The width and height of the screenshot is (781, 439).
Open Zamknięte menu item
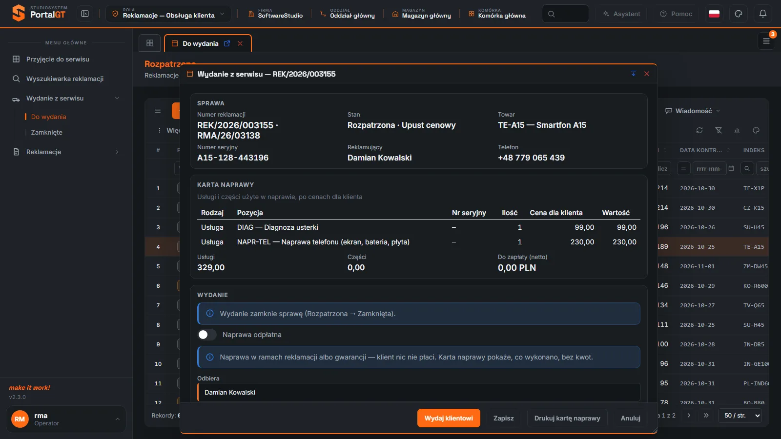[47, 132]
